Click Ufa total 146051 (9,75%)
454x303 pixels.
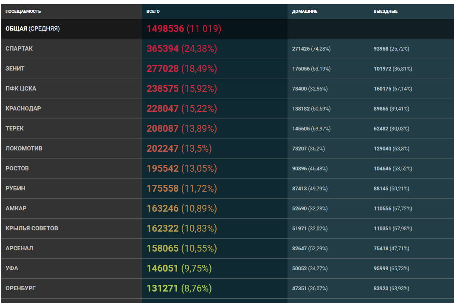pyautogui.click(x=179, y=269)
